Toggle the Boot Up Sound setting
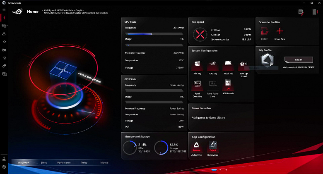 click(243, 64)
